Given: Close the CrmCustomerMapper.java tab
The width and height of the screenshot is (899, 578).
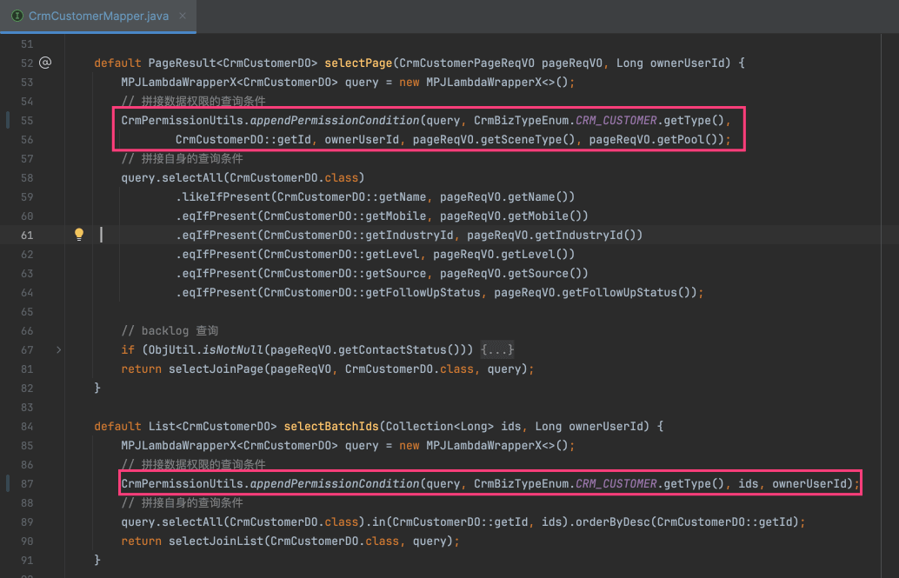Looking at the screenshot, I should pyautogui.click(x=180, y=17).
